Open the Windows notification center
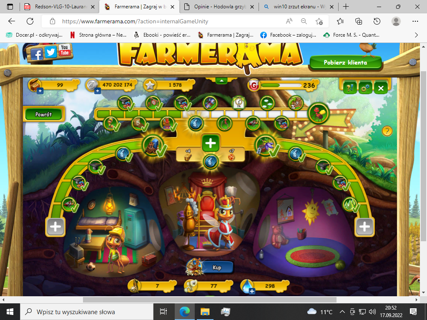This screenshot has height=320, width=427. pos(413,312)
